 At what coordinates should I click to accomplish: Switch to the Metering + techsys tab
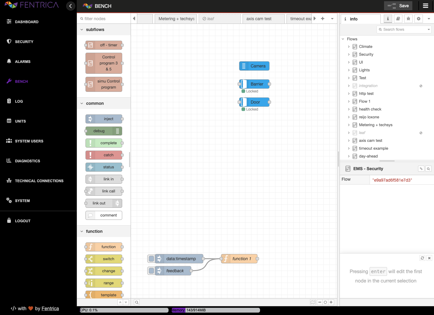(x=175, y=19)
